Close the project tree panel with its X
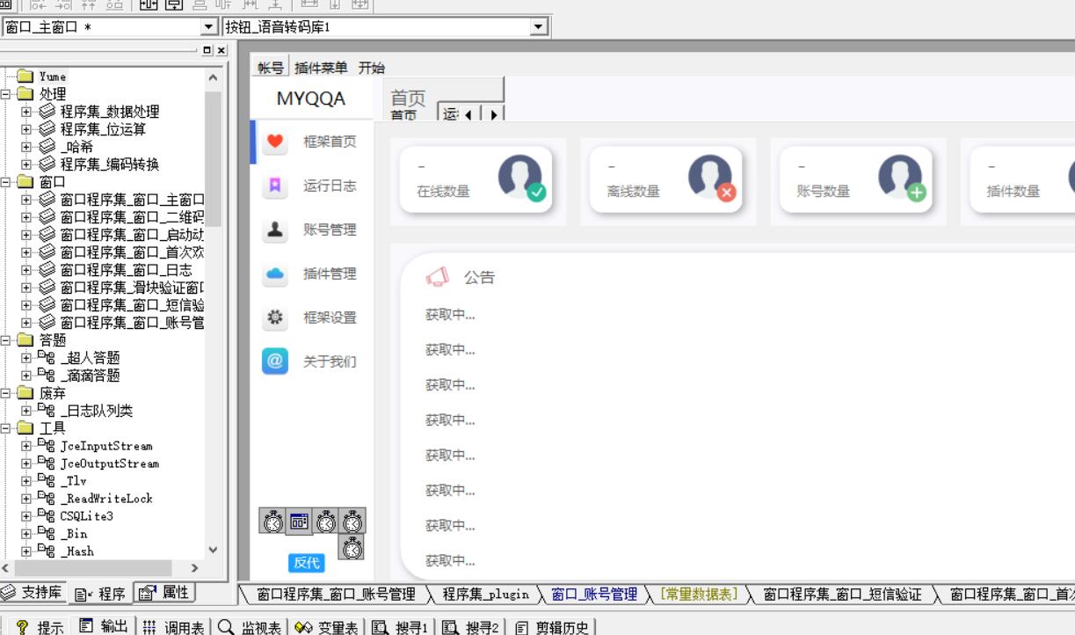The image size is (1075, 635). click(221, 50)
